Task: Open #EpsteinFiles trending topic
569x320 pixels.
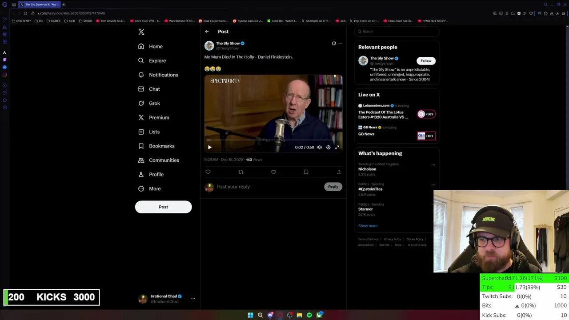Action: [x=370, y=189]
